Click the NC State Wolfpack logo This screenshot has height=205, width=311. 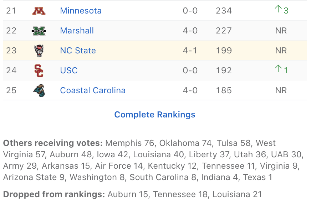(x=39, y=51)
